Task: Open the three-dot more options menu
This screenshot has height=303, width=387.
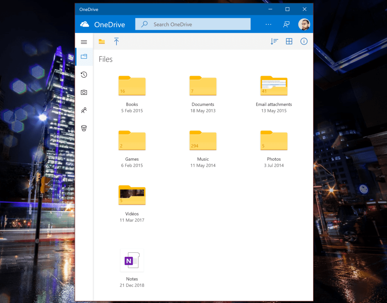Action: [x=269, y=24]
